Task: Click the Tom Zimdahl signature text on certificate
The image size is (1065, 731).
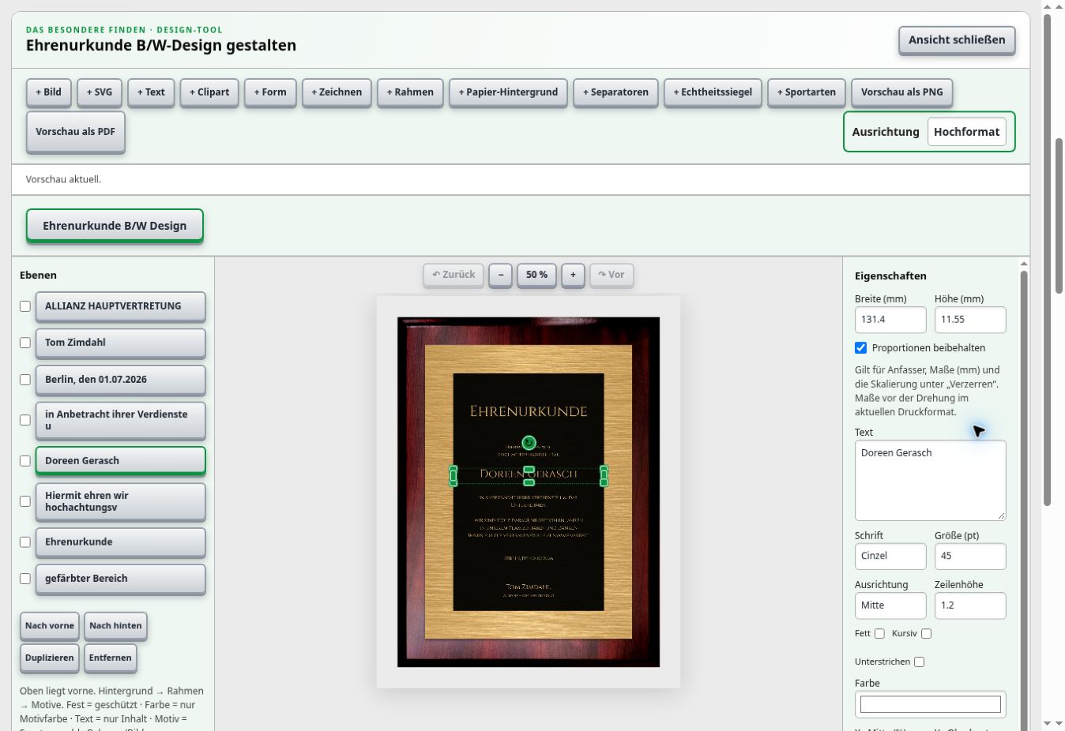Action: click(529, 587)
